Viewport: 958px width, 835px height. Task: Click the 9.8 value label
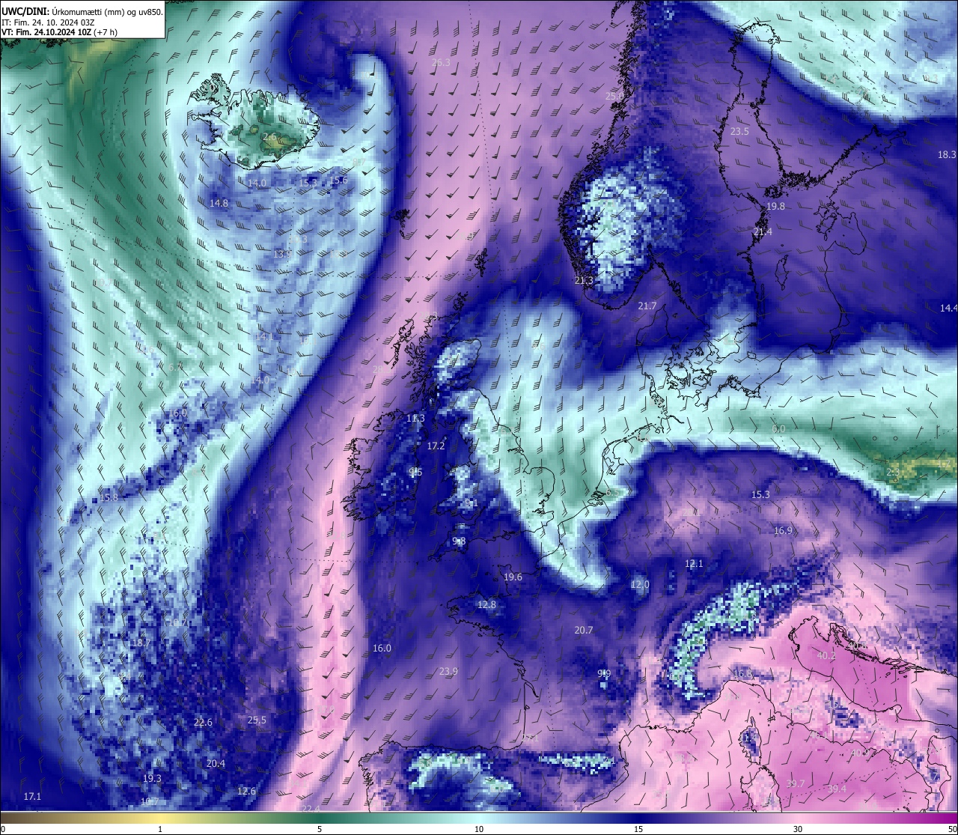pyautogui.click(x=459, y=541)
